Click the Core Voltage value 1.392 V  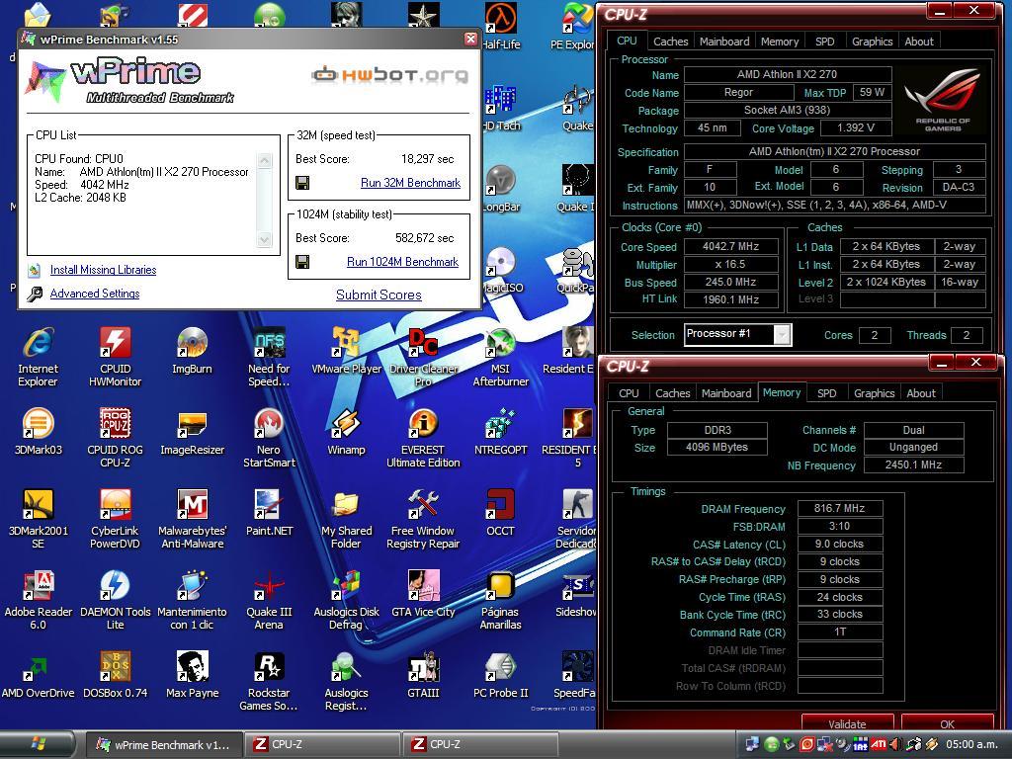point(855,127)
